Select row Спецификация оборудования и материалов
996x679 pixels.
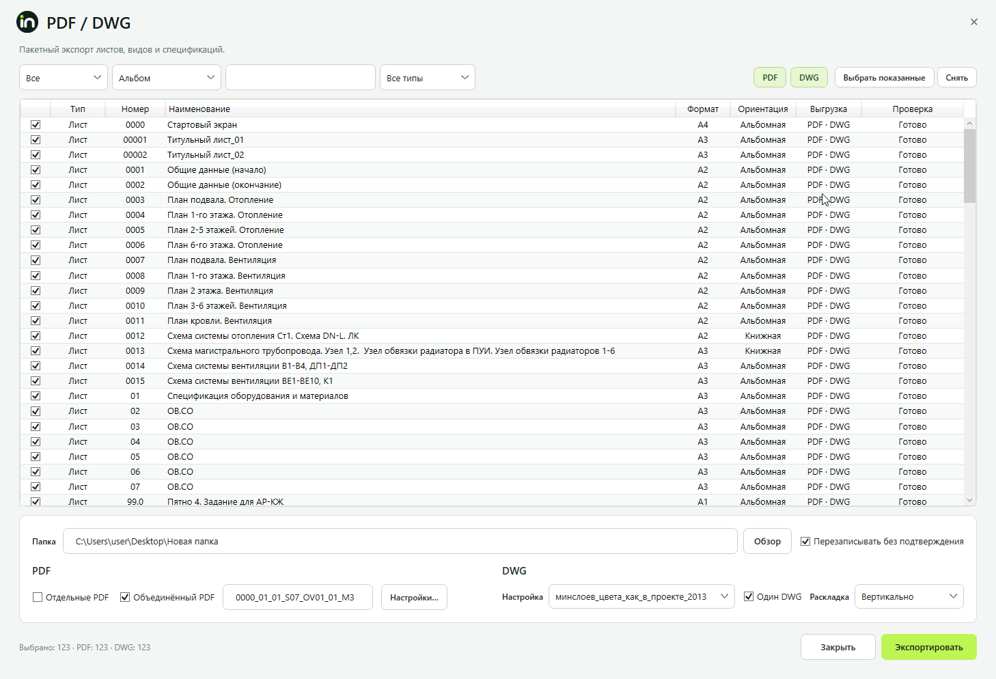pos(492,396)
